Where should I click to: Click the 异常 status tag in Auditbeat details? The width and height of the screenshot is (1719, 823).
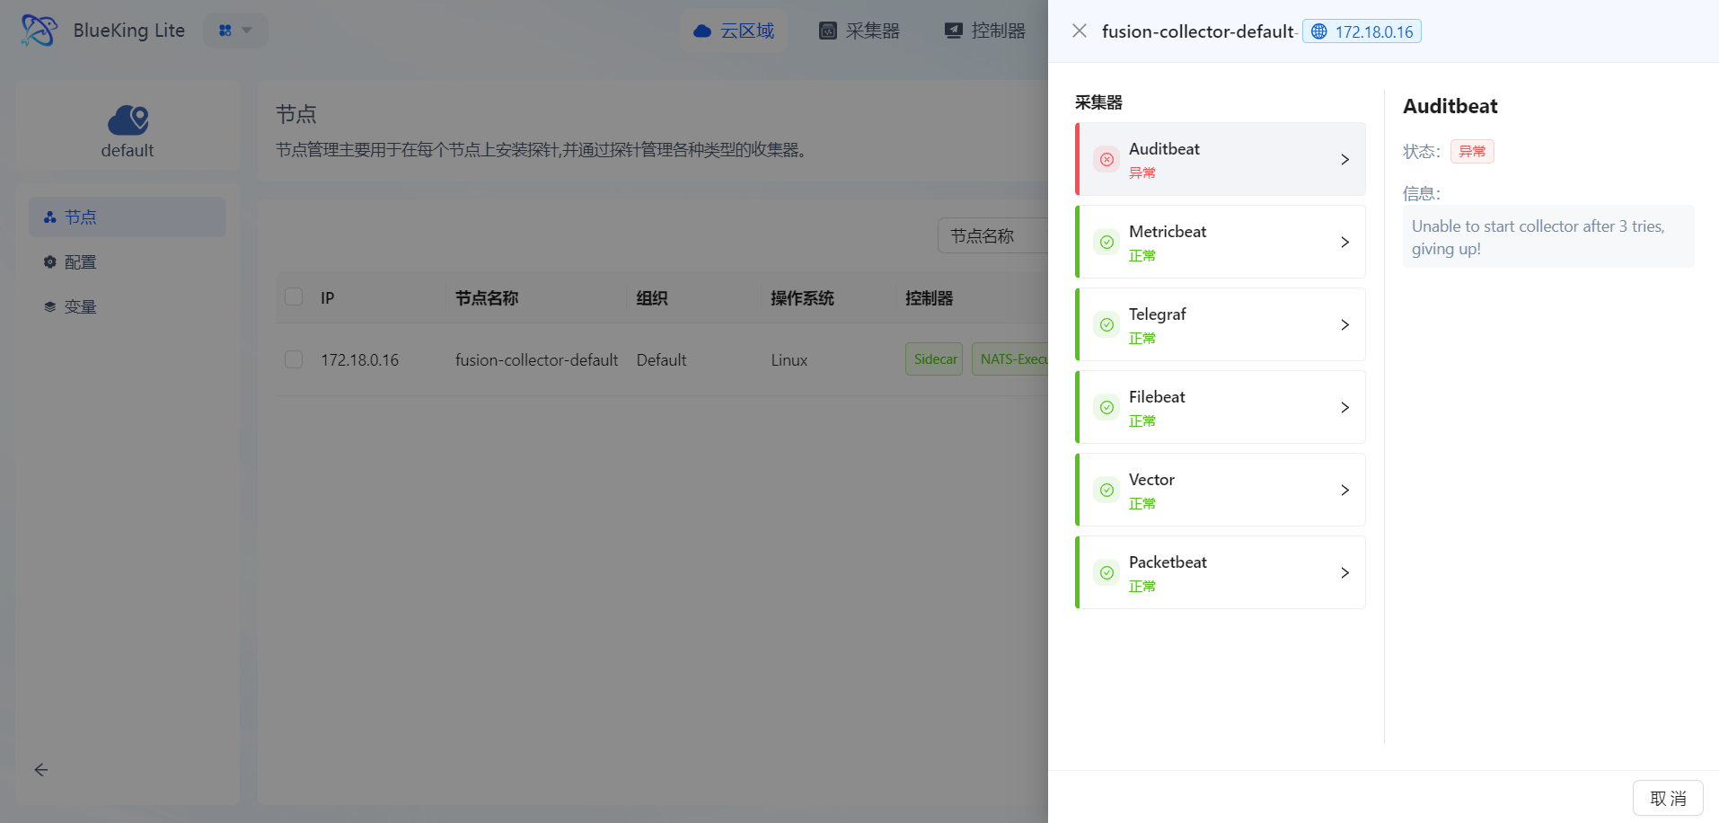(x=1472, y=152)
